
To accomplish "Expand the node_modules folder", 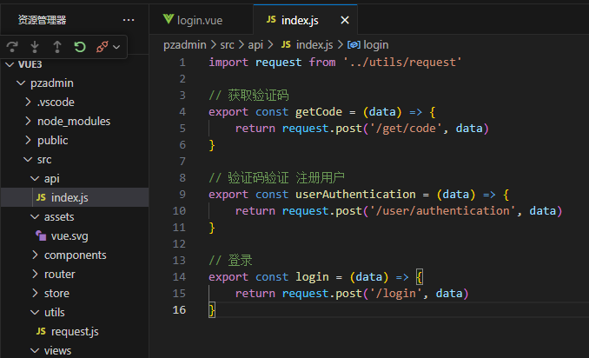I will pos(28,121).
